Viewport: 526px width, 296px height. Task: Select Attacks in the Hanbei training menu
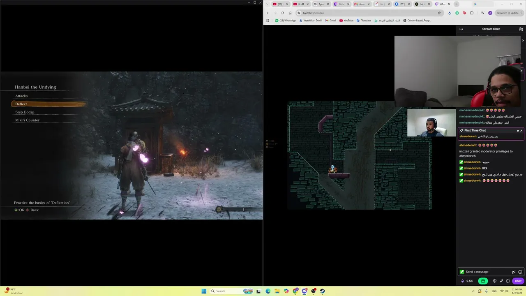[21, 96]
